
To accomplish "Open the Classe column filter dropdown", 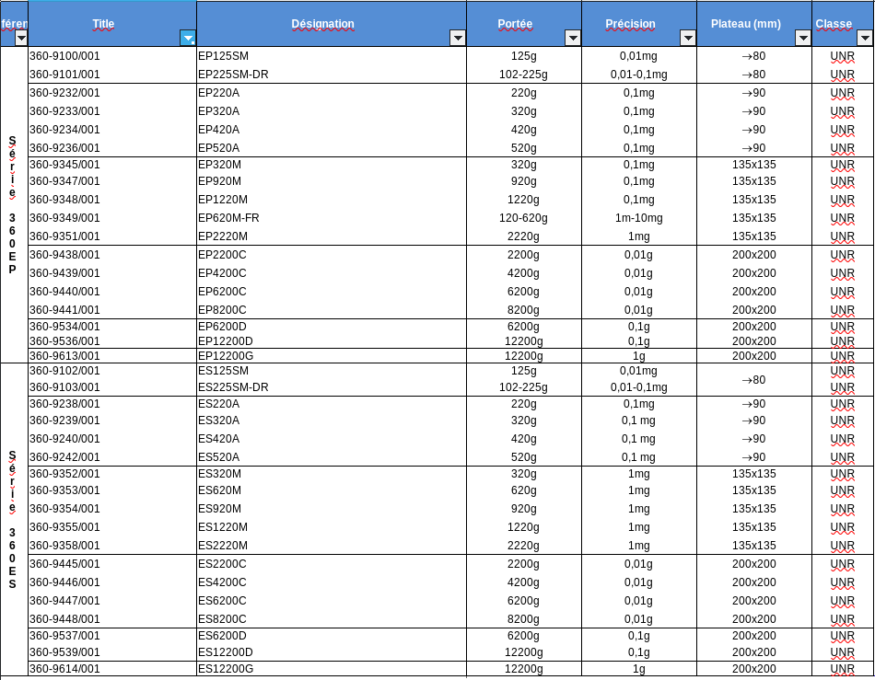I will 864,38.
